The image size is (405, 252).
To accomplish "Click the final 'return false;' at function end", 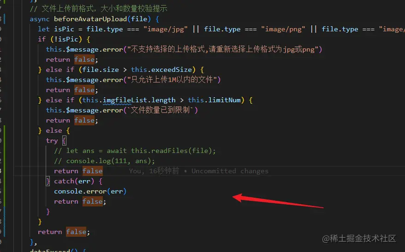I will pos(64,232).
